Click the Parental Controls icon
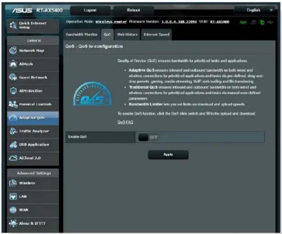Viewport: 282px width, 234px height. (13, 104)
